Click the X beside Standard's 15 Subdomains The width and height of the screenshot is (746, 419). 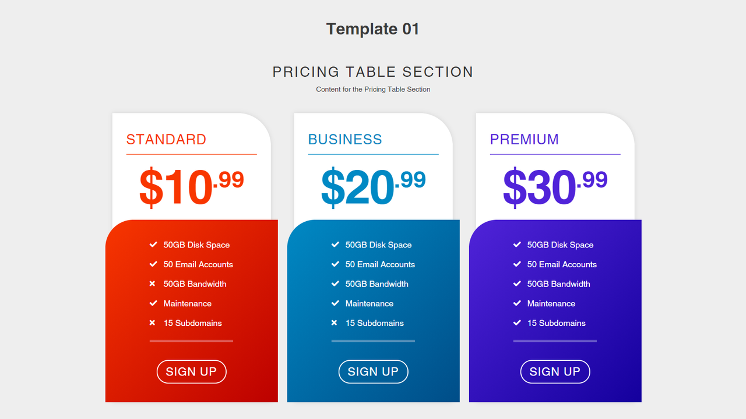click(153, 322)
